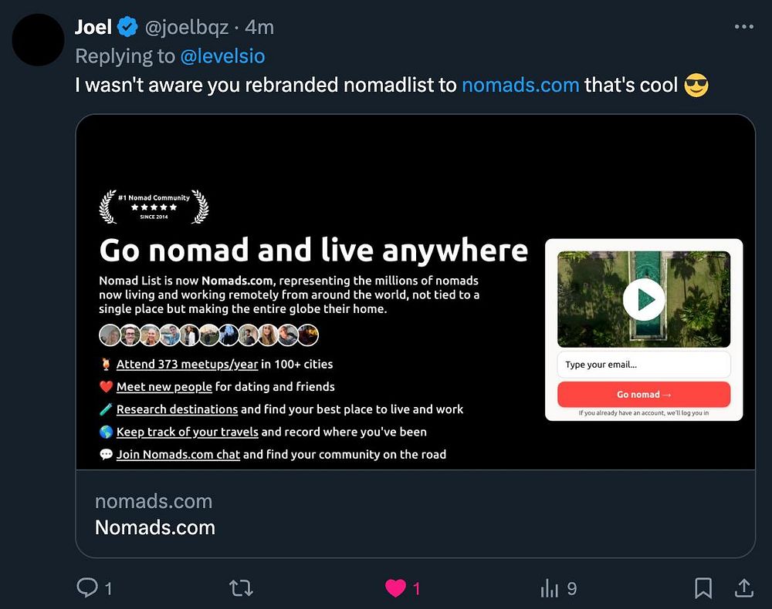Click the reply speech bubble icon
This screenshot has height=609, width=772.
click(86, 589)
